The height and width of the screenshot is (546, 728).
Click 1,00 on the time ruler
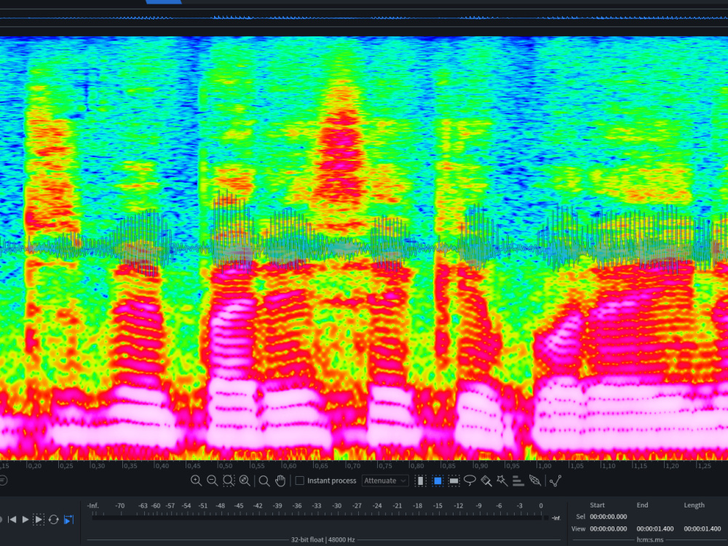click(544, 466)
